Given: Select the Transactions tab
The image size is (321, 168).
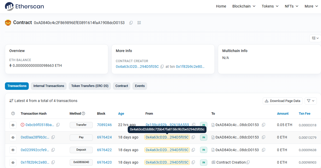Looking at the screenshot, I should (x=17, y=86).
